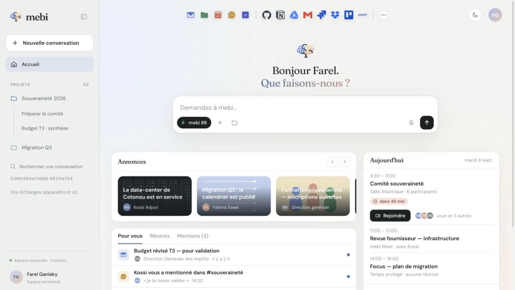Show previous announcements with left chevron

tap(333, 162)
